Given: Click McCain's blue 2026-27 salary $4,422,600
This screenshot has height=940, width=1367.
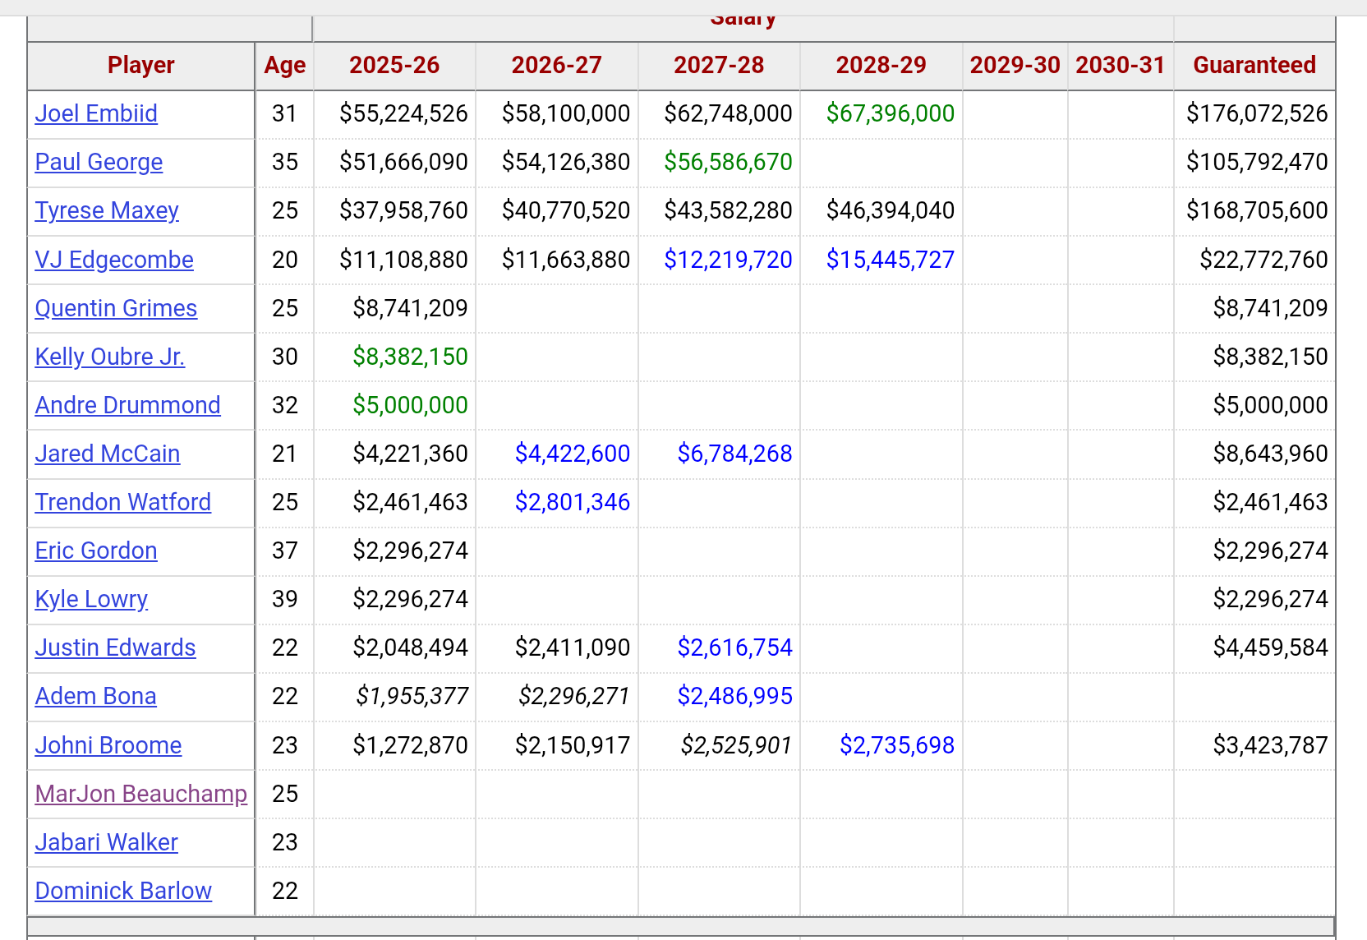Looking at the screenshot, I should point(573,454).
